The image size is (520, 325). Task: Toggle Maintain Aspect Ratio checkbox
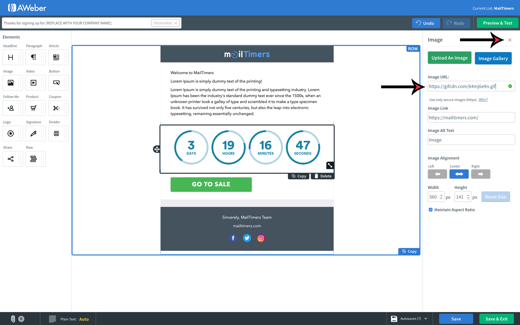click(x=431, y=210)
